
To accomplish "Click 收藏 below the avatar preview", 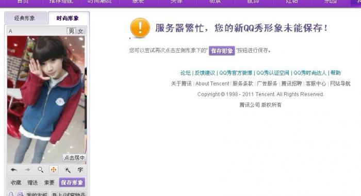I will 16,183.
